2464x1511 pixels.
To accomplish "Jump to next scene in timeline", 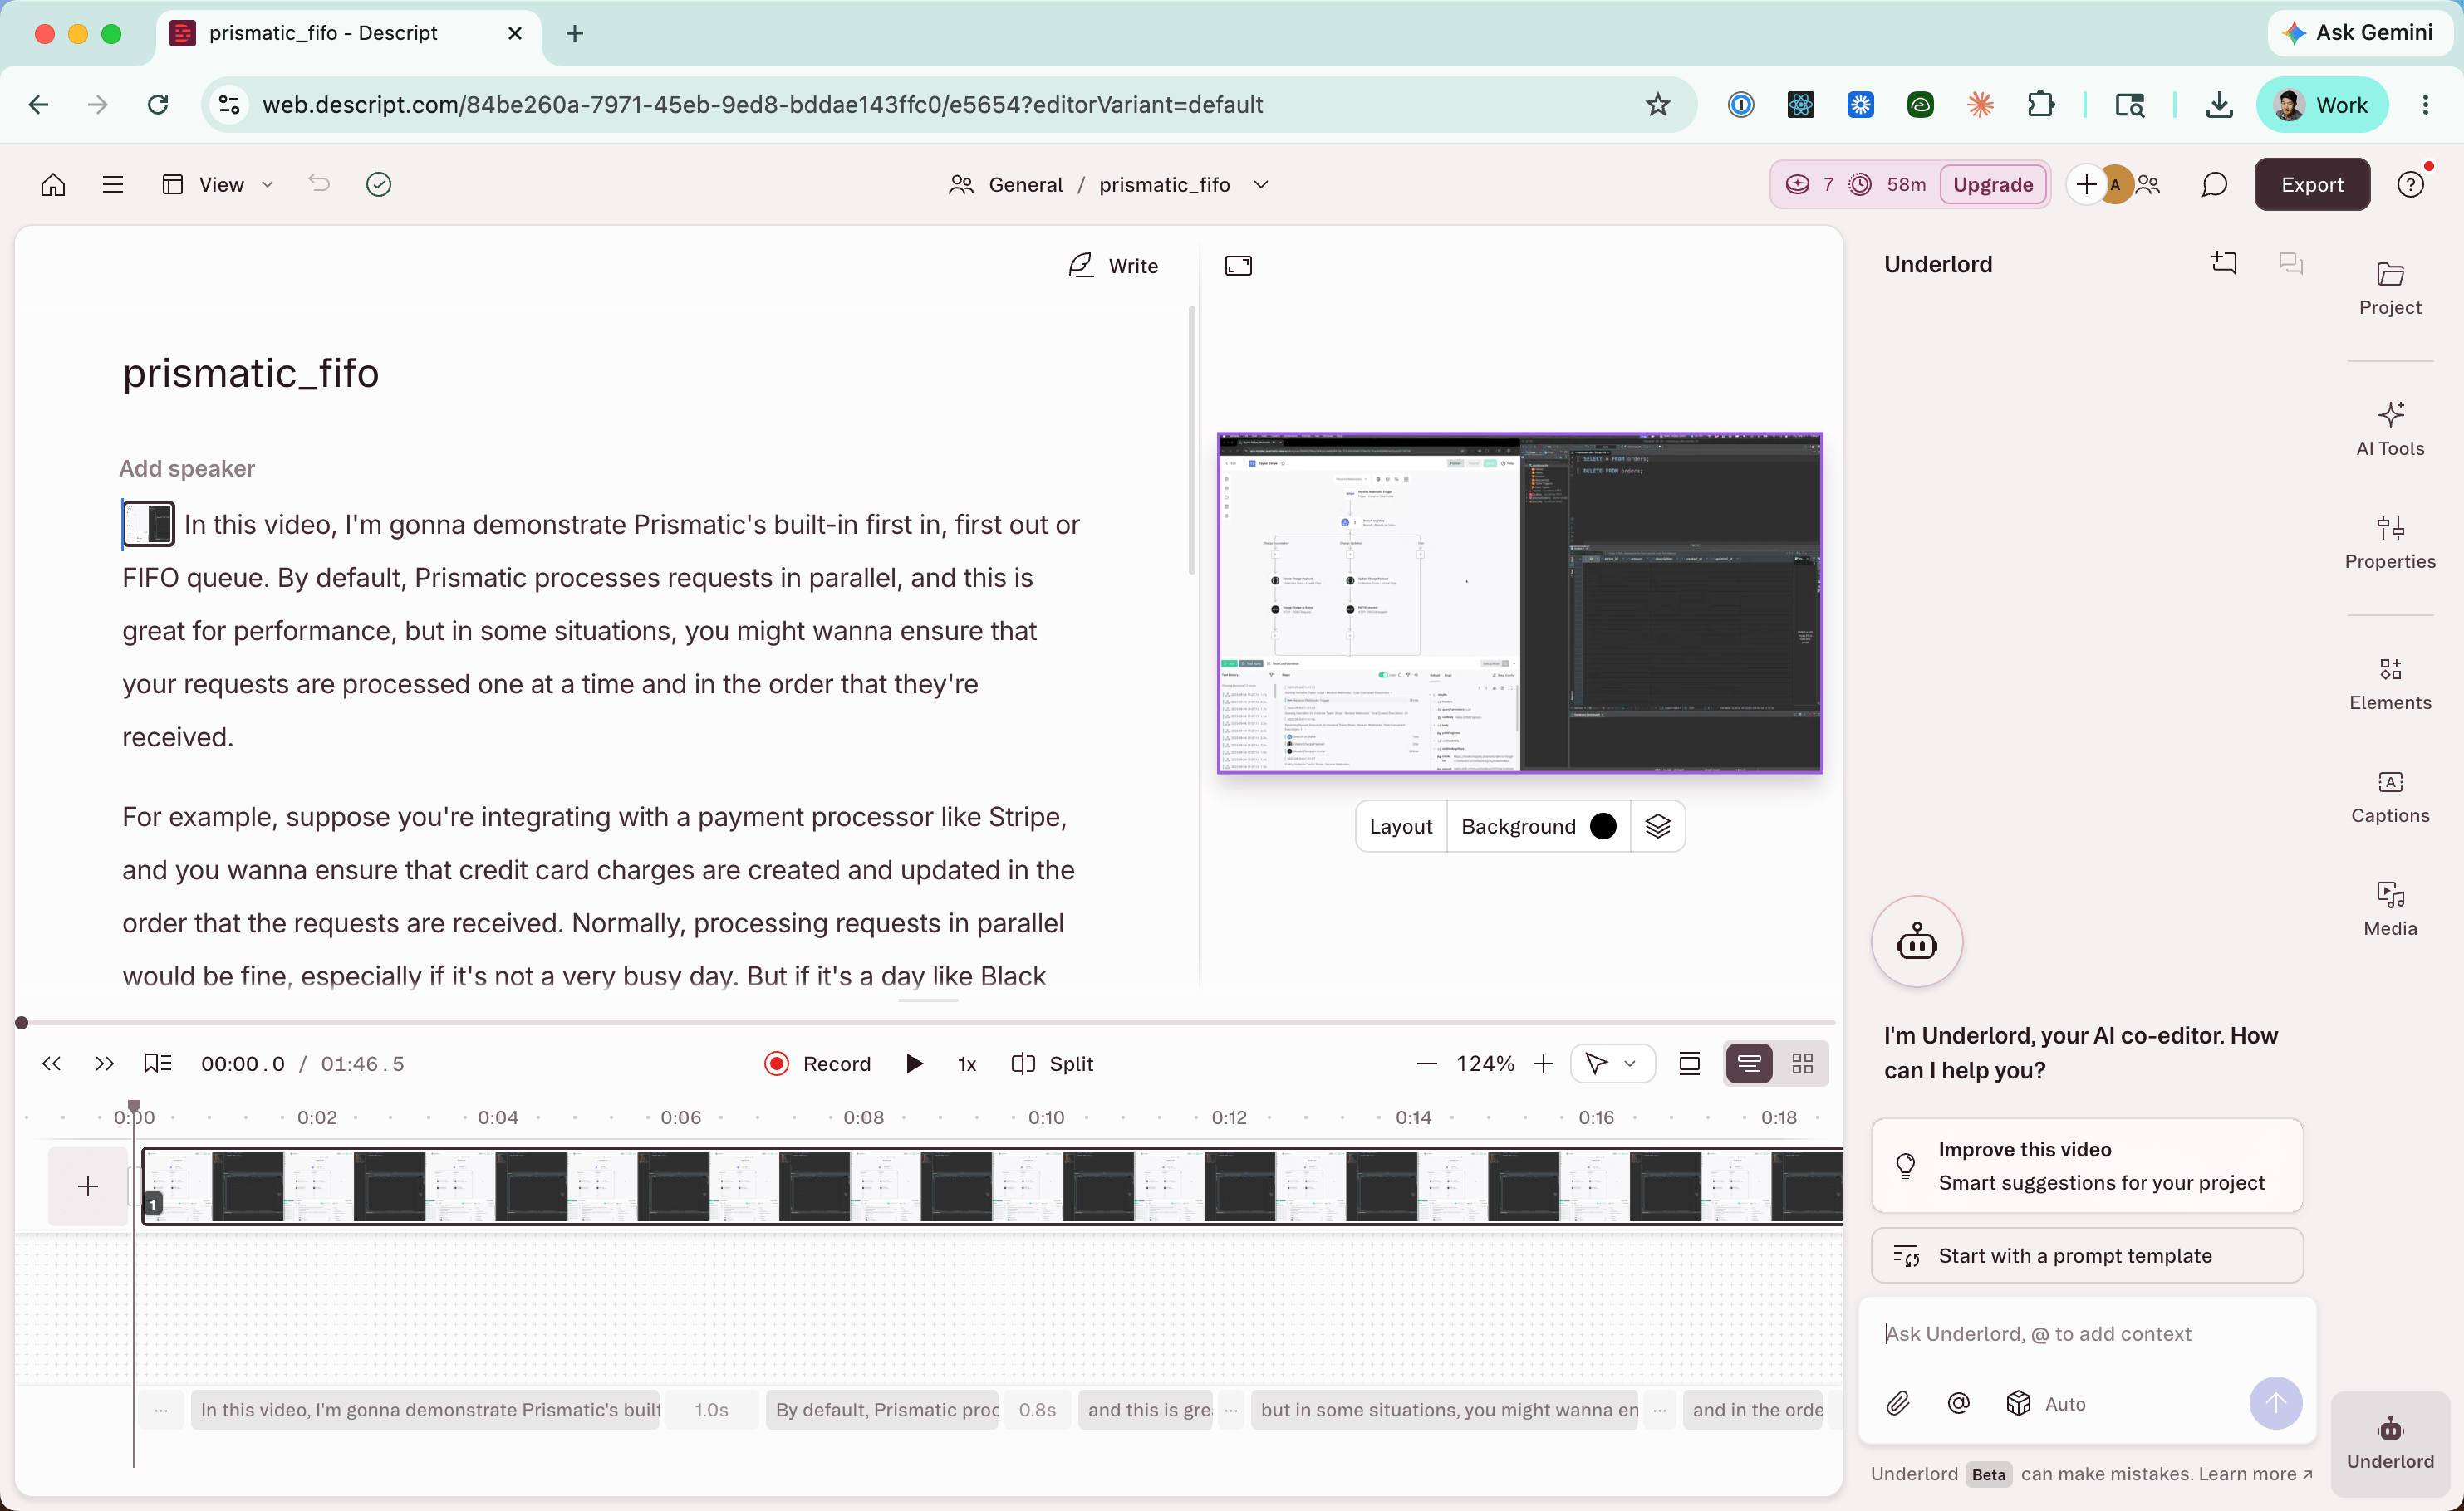I will (104, 1064).
